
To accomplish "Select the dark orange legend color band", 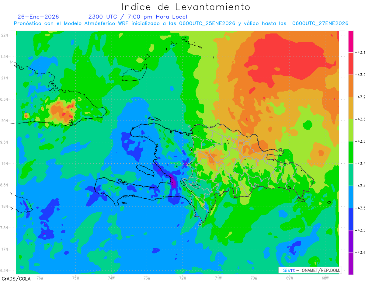I will 351,86.
